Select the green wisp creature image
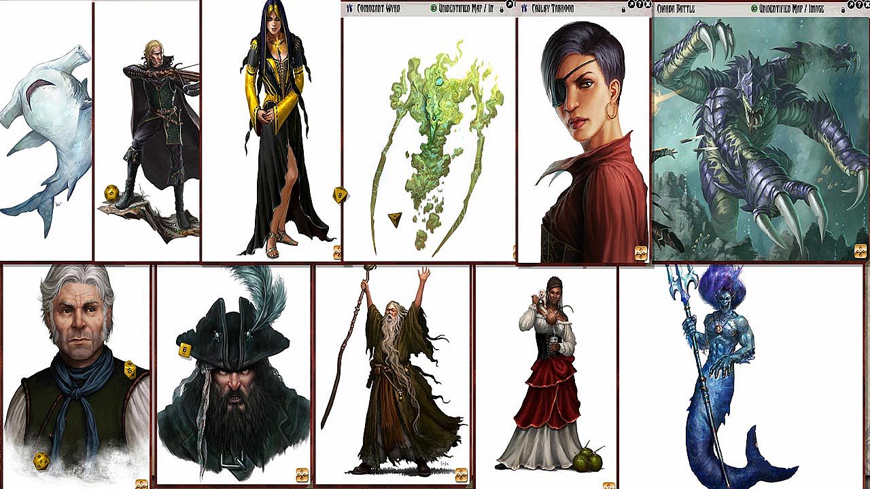This screenshot has height=489, width=870. 429,139
